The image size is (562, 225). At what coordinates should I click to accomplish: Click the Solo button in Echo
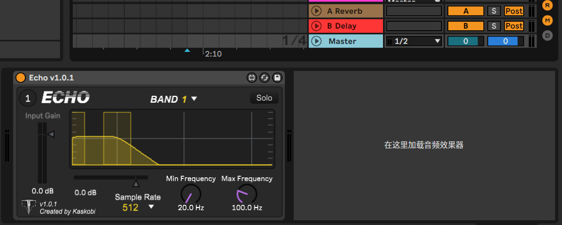click(x=264, y=98)
